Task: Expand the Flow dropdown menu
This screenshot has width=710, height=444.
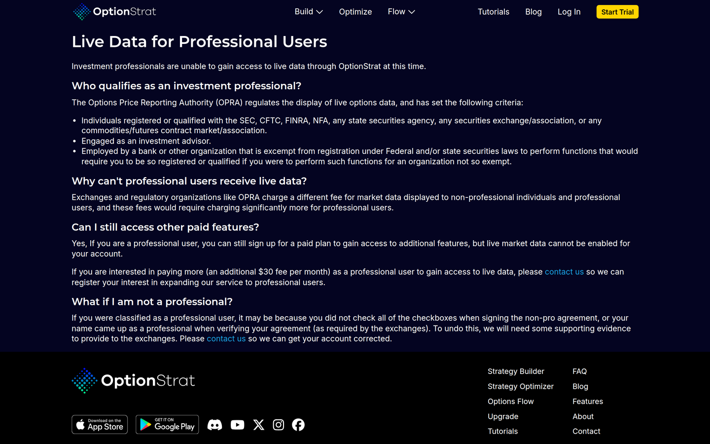Action: point(401,12)
